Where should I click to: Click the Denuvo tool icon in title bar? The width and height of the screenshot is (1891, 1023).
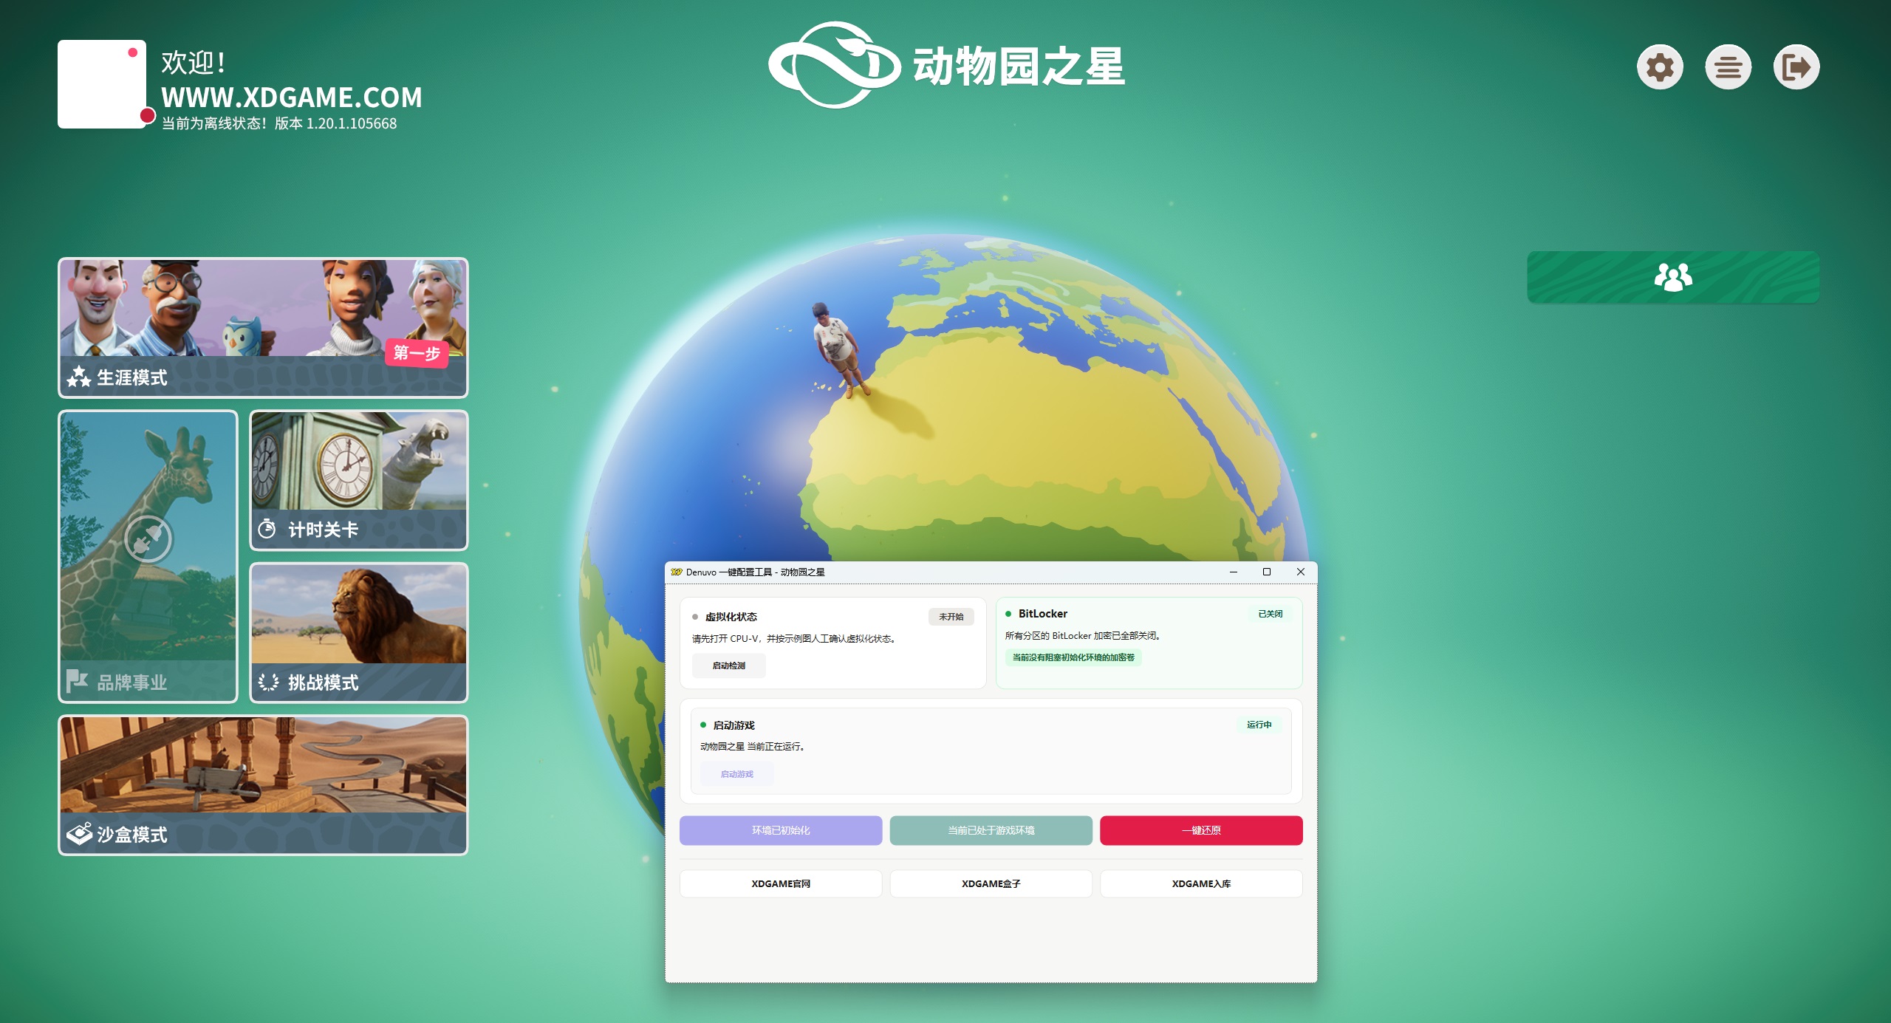click(677, 572)
